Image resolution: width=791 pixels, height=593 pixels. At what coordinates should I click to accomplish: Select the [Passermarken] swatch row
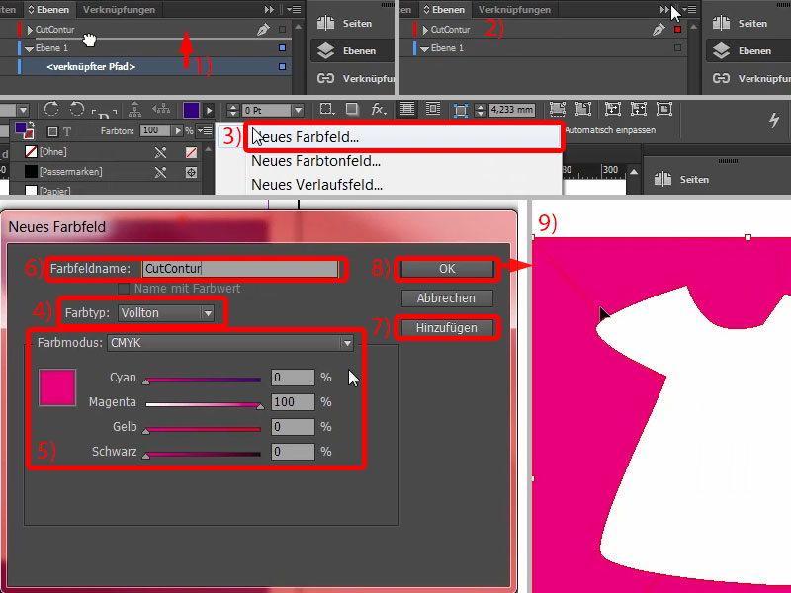[106, 172]
